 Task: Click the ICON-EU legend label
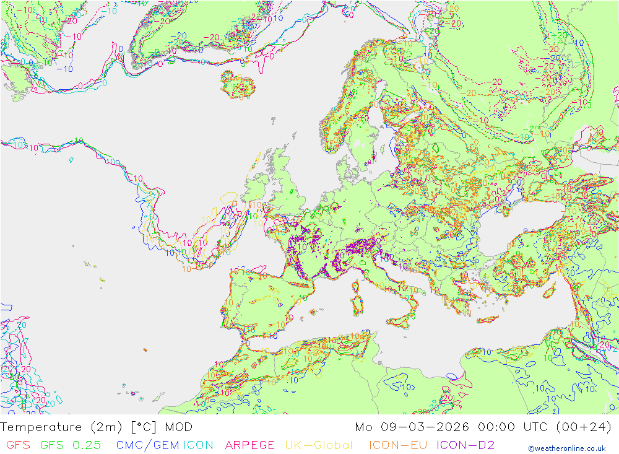[x=398, y=445]
